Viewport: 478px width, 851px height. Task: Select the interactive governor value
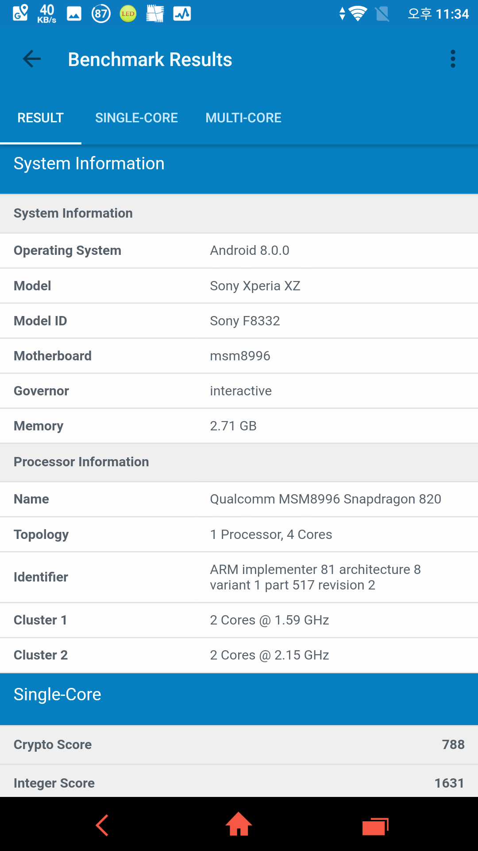tap(241, 391)
